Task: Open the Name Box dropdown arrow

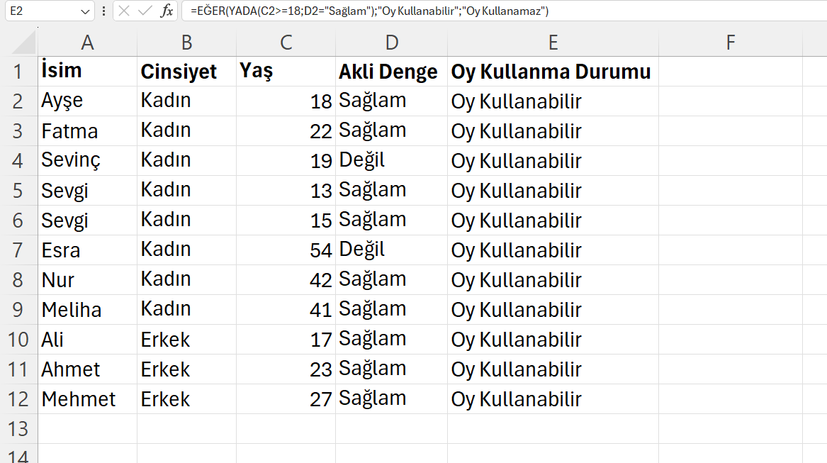Action: (x=85, y=11)
